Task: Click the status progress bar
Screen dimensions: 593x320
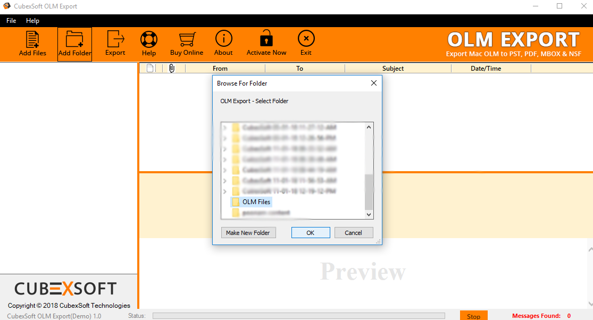Action: pyautogui.click(x=299, y=316)
